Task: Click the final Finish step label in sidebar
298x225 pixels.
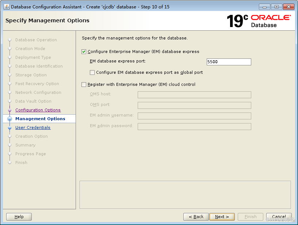Action: [21, 163]
